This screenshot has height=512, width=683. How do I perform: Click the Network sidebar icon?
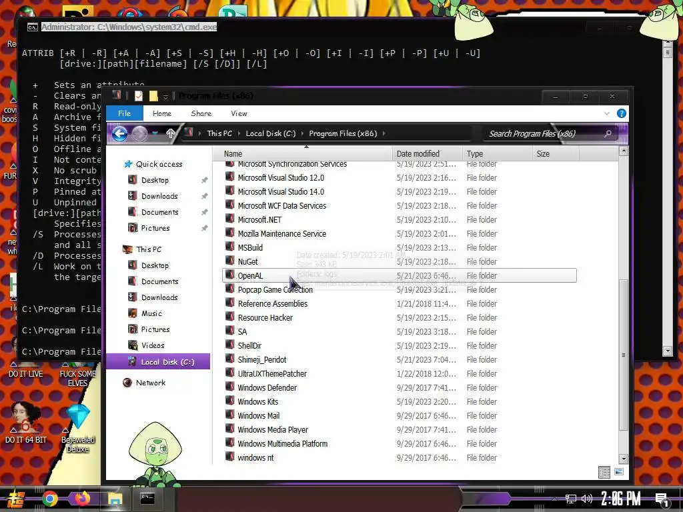point(127,383)
